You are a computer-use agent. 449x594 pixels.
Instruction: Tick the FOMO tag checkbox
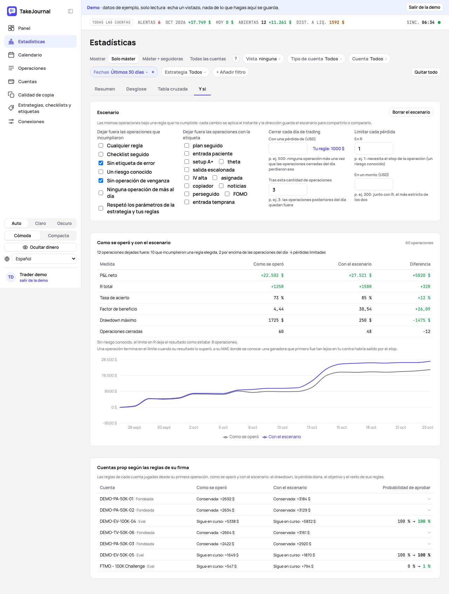pyautogui.click(x=227, y=194)
